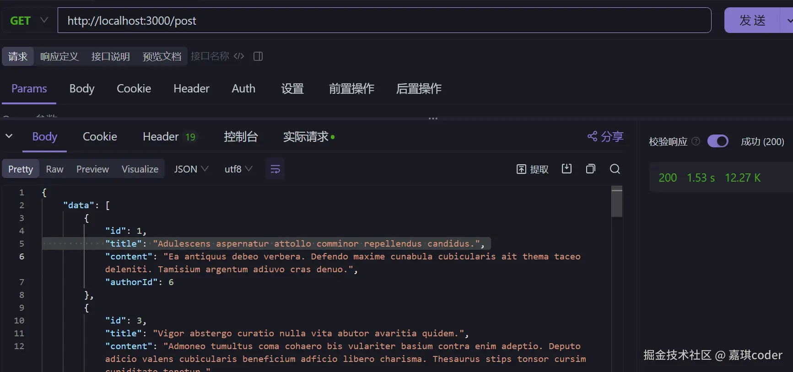
Task: Click the "Vigor abstergo" title line
Action: 287,334
